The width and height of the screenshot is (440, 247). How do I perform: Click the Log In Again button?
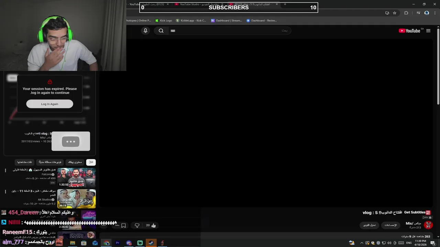click(49, 104)
